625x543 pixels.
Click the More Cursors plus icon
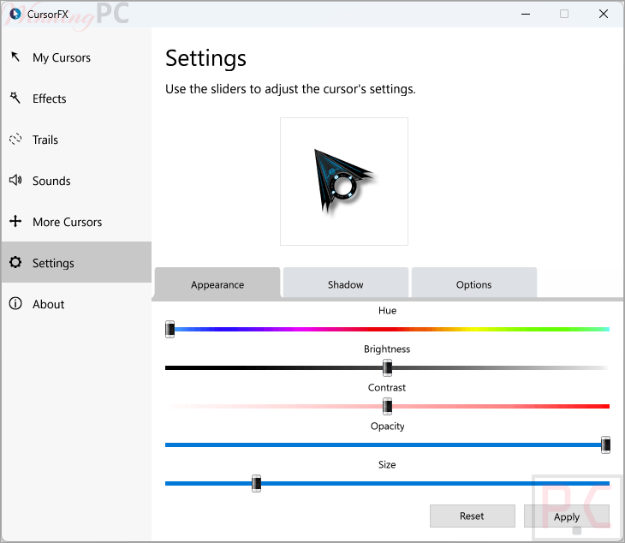pos(15,221)
